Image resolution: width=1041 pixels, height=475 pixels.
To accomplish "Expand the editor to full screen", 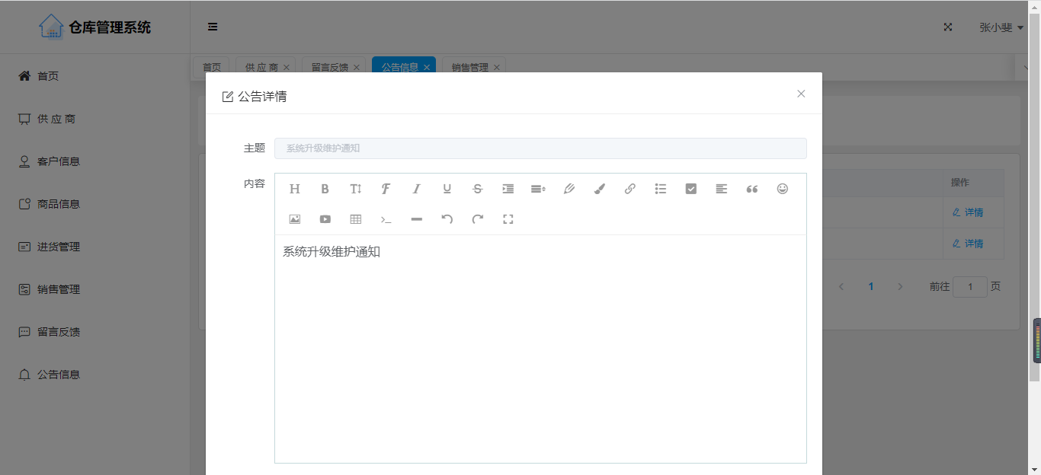I will [x=508, y=219].
